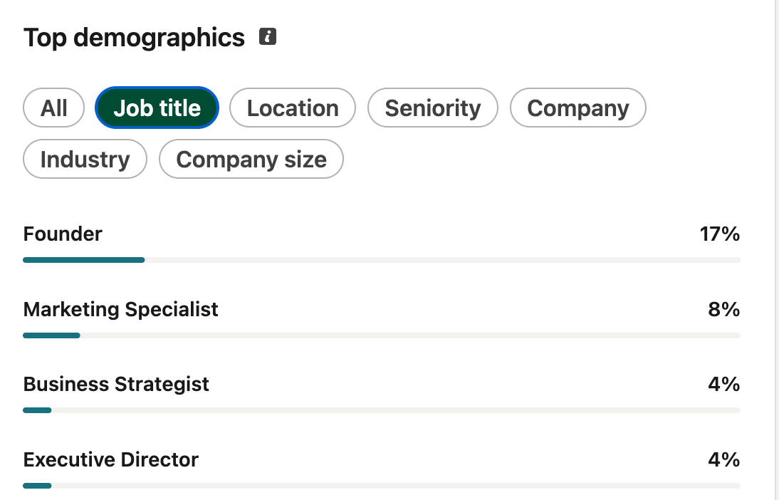
Task: Switch to the Seniority filter
Action: [x=433, y=108]
